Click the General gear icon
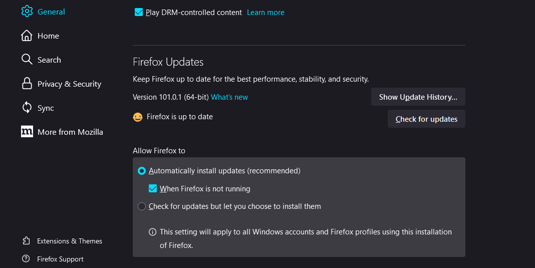535x268 pixels. point(27,11)
